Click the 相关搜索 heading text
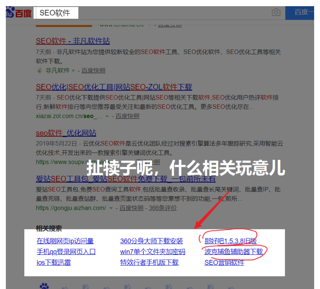 (49, 228)
